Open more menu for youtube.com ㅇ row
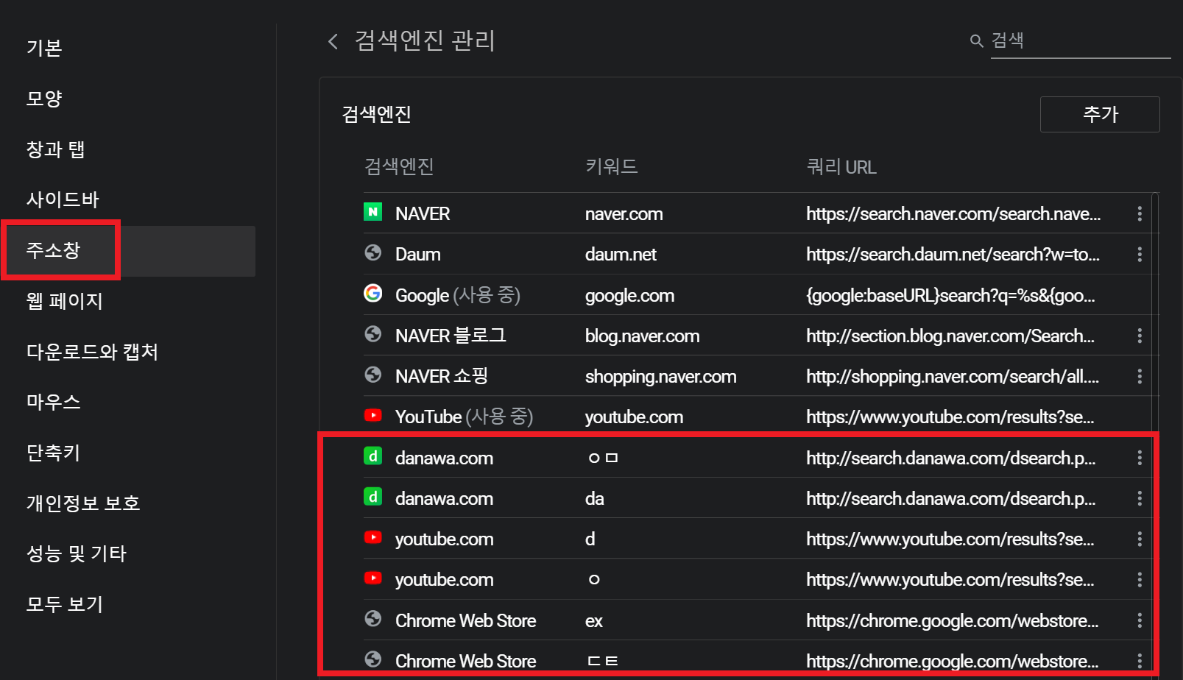1183x680 pixels. [1140, 579]
